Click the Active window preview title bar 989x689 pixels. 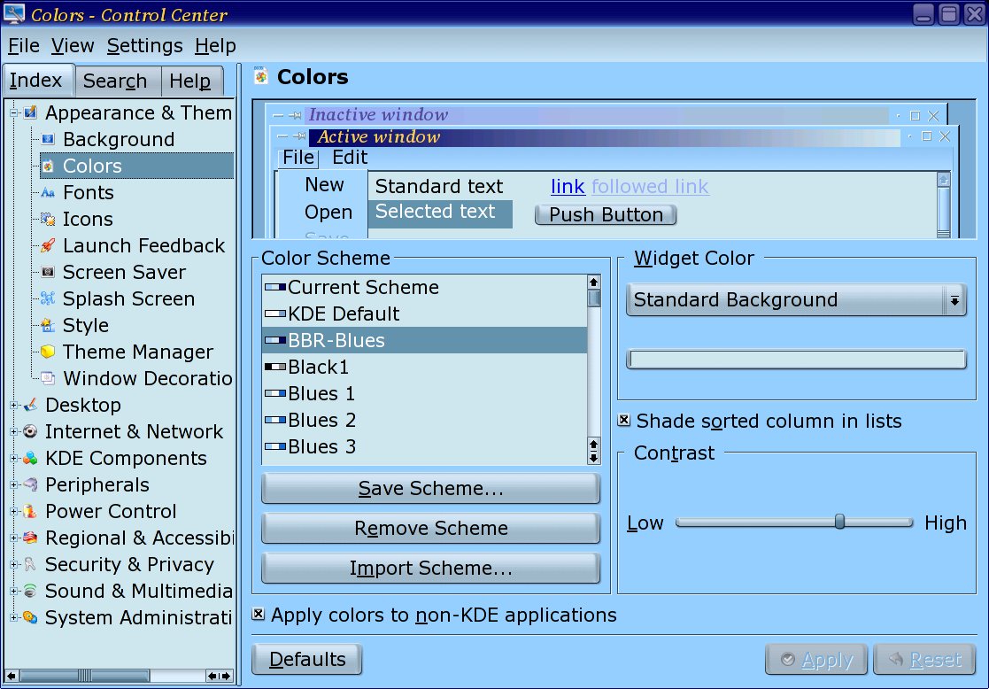[605, 137]
